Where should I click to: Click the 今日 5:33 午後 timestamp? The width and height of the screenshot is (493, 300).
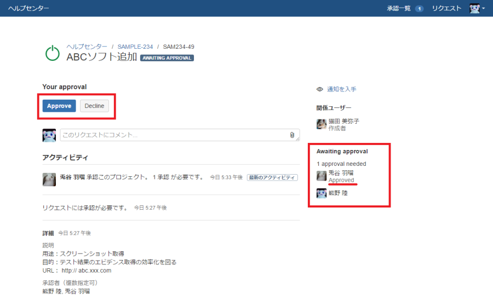pos(226,177)
